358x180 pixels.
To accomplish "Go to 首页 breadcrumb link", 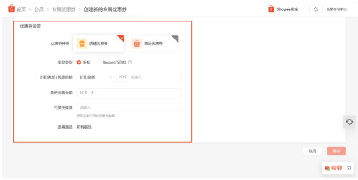I will (21, 9).
